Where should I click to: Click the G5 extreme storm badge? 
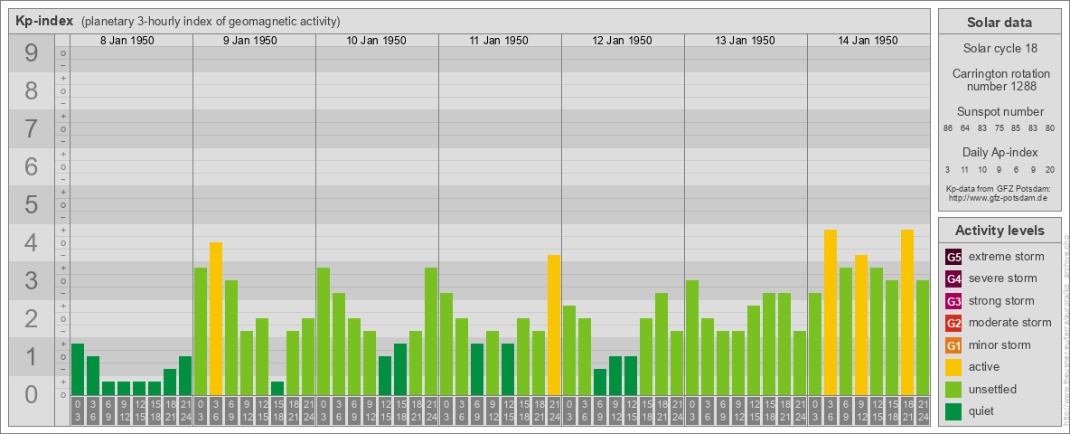click(953, 257)
